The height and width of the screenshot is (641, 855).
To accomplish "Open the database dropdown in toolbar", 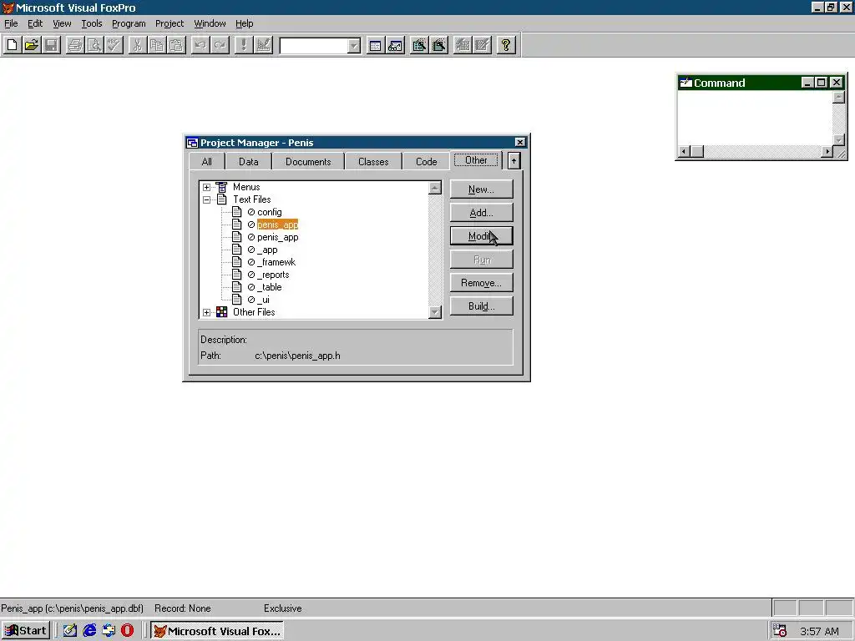I will click(x=354, y=46).
